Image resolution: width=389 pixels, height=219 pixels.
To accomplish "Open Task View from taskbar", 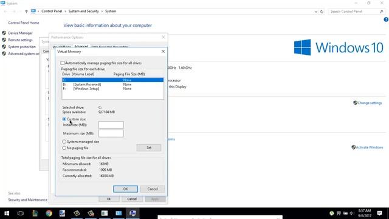I will coord(21,213).
